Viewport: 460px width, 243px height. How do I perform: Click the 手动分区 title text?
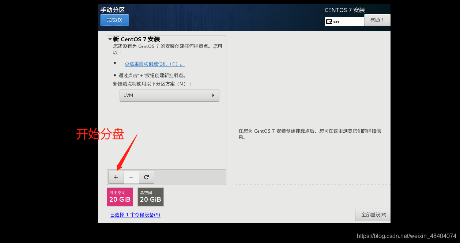pyautogui.click(x=113, y=10)
